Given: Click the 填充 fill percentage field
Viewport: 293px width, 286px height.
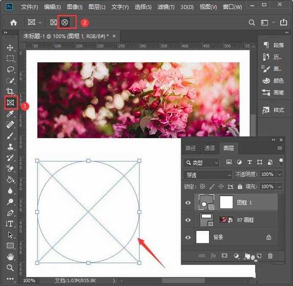Looking at the screenshot, I should pos(267,186).
